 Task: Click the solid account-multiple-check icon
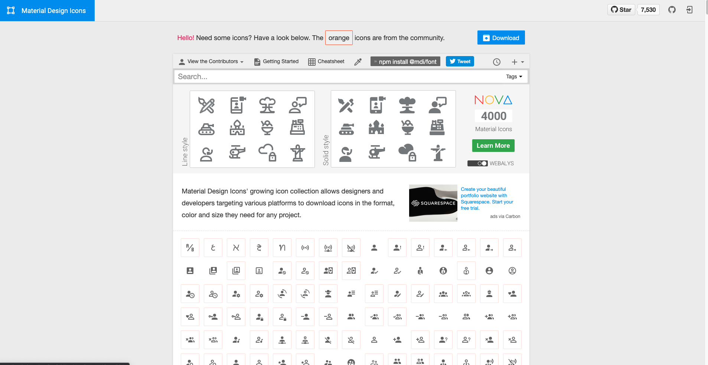(x=374, y=317)
